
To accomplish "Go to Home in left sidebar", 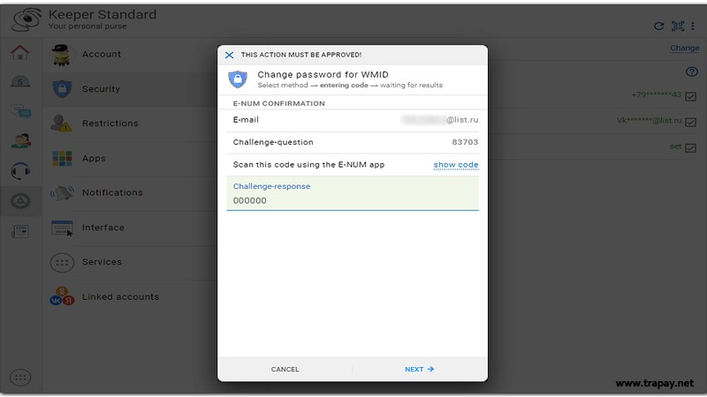I will click(x=20, y=52).
